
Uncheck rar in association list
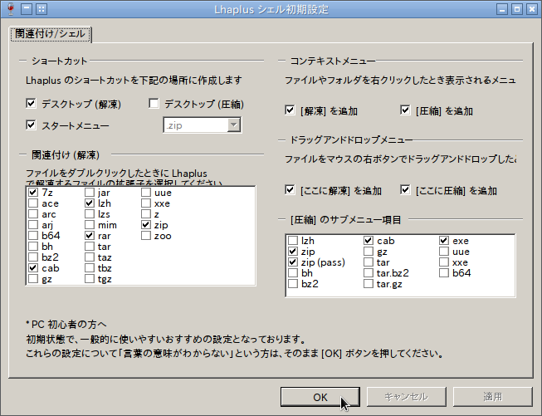pos(90,236)
